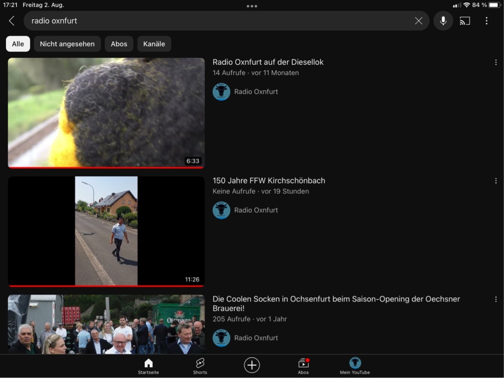
Task: Open channel avatar under Radio Oxnfurt auf der Diesellok
Action: 221,91
